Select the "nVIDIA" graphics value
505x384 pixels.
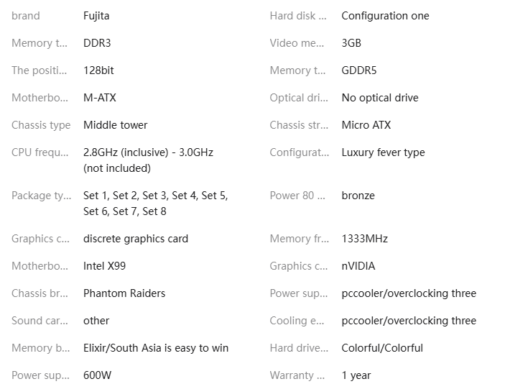pos(358,266)
